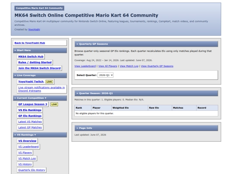Click the LIVE badge beside GP League Season 3
The width and height of the screenshot is (232, 174).
[x=54, y=104]
